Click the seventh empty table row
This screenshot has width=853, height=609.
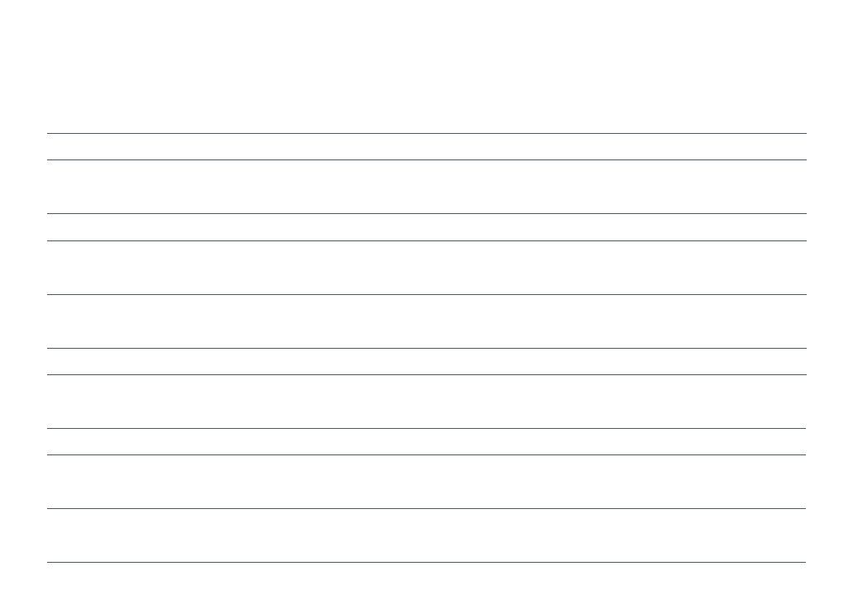pyautogui.click(x=426, y=402)
